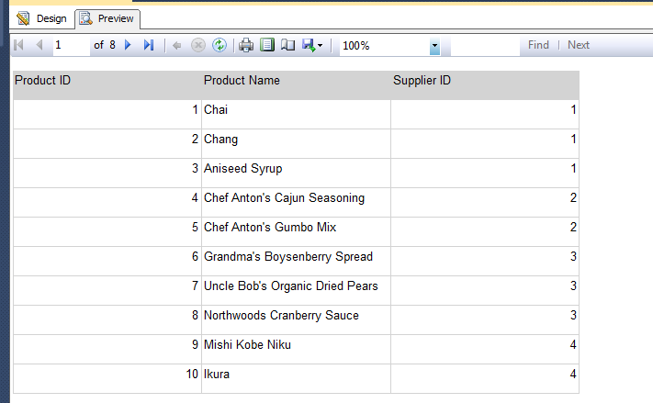Stop report rendering

click(x=197, y=45)
